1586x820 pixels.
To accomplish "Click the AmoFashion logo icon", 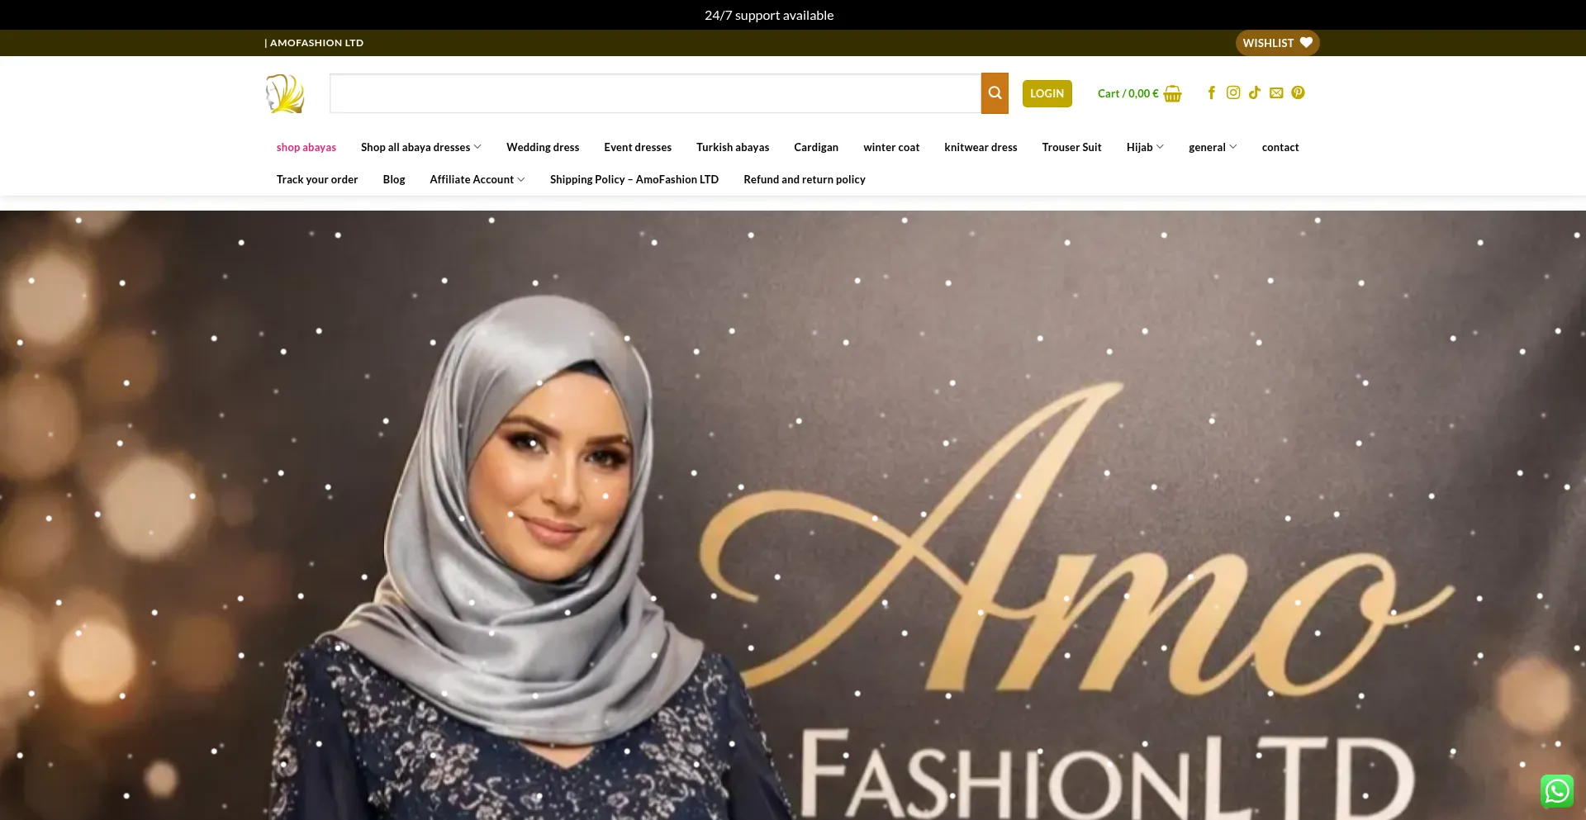I will click(285, 93).
